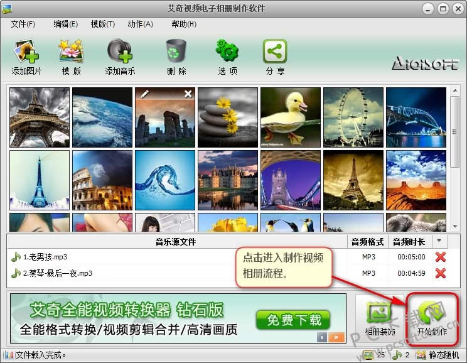467x363 pixels.
Task: Delete 蔡琴-最后一夜.mp3 with its red X
Action: [440, 273]
